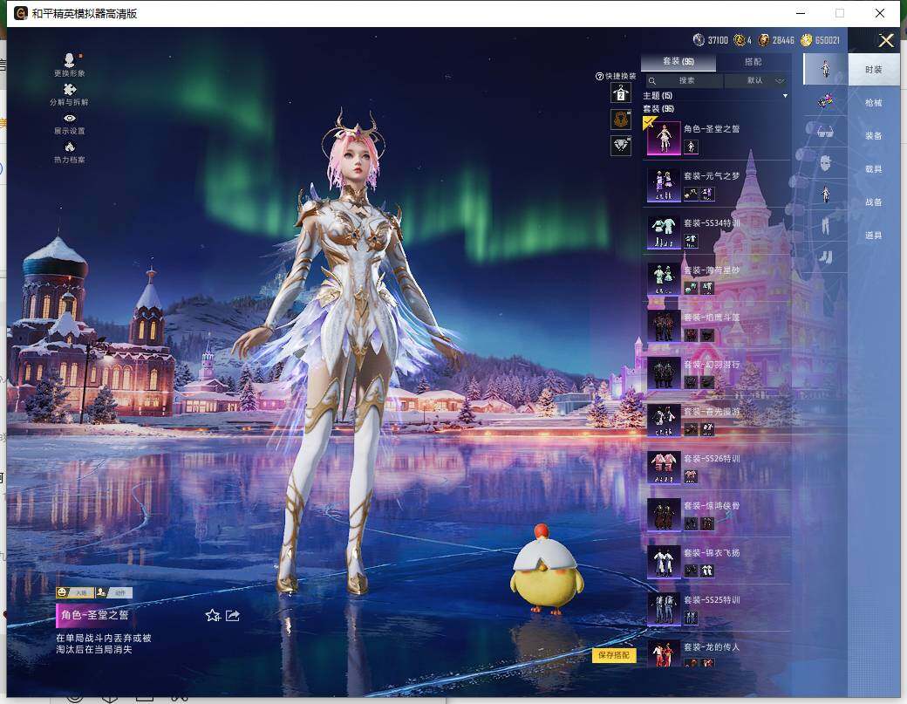Click the currency icon showing 4
The height and width of the screenshot is (704, 907).
[x=740, y=40]
